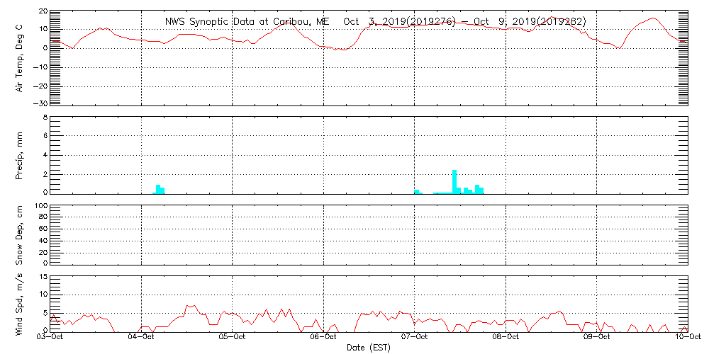709x354 pixels.
Task: Click the '60' snow depth axis value
Action: [x=43, y=229]
